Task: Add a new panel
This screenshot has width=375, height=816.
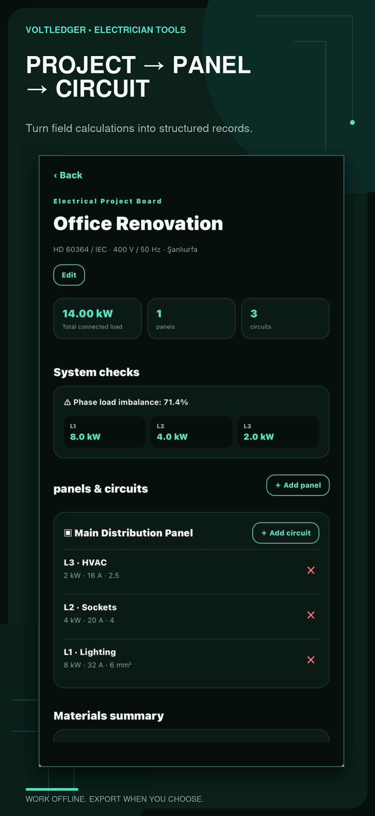Action: [298, 485]
